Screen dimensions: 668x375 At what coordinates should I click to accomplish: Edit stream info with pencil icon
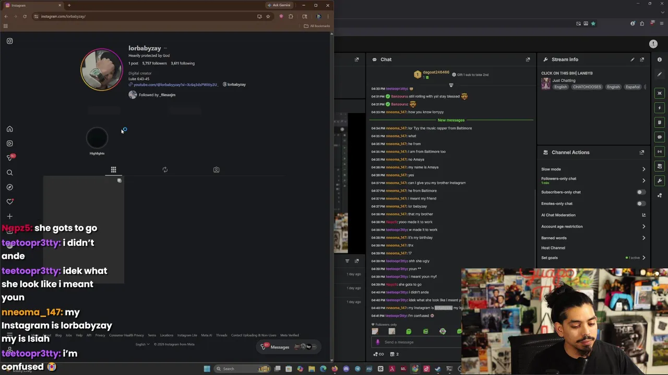(x=633, y=59)
